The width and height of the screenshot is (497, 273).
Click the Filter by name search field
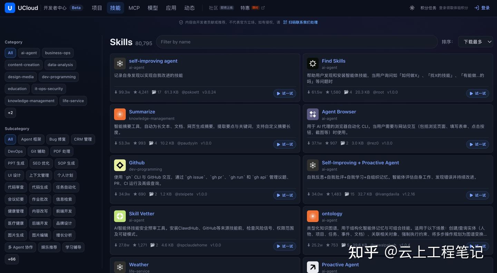(x=297, y=42)
